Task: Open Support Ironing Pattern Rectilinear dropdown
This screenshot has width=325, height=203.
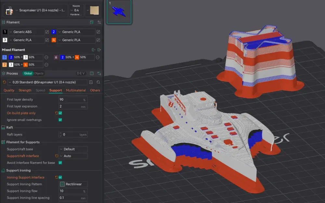Action: [73, 184]
